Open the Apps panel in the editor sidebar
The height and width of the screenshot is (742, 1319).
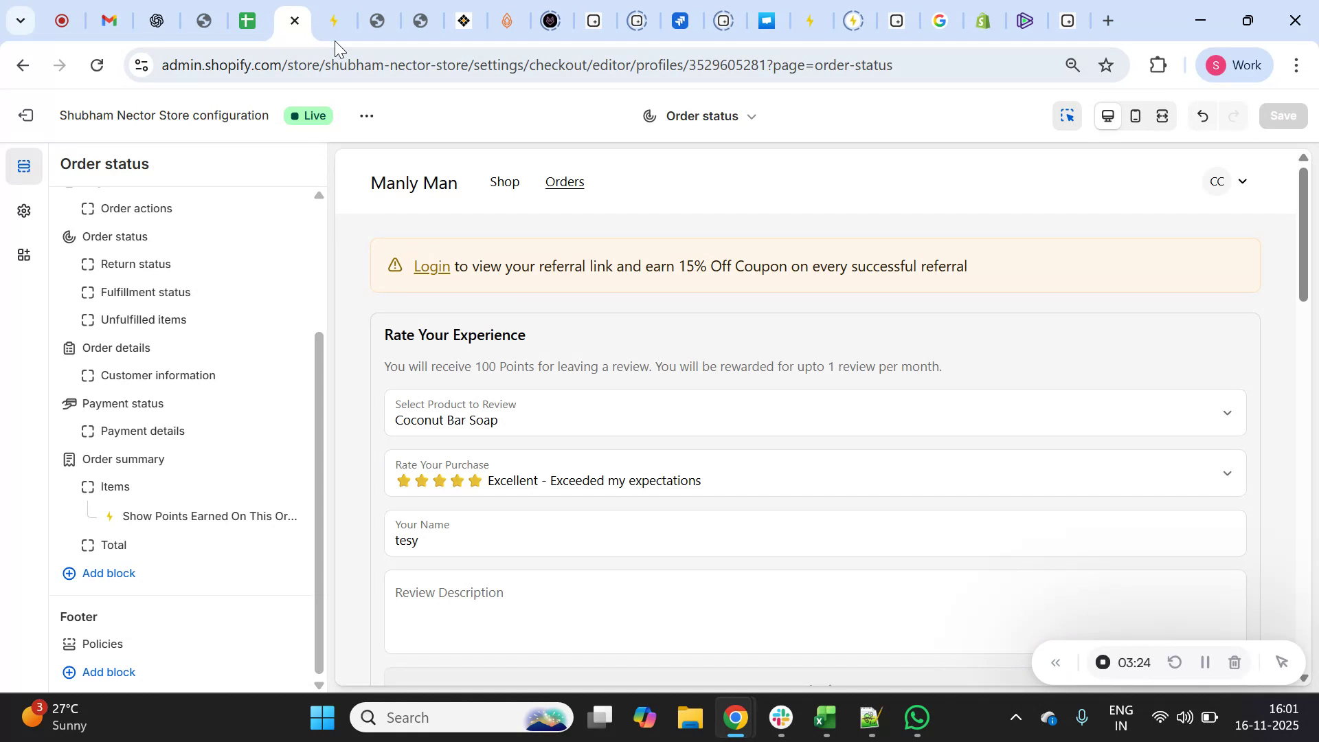pos(24,255)
